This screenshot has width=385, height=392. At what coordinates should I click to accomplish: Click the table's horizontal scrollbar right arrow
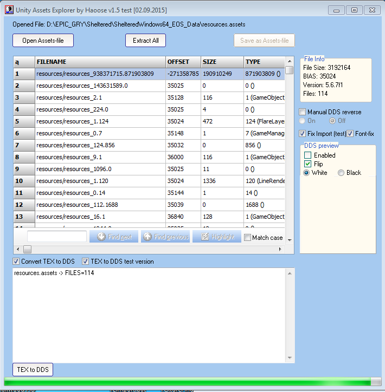(x=280, y=249)
